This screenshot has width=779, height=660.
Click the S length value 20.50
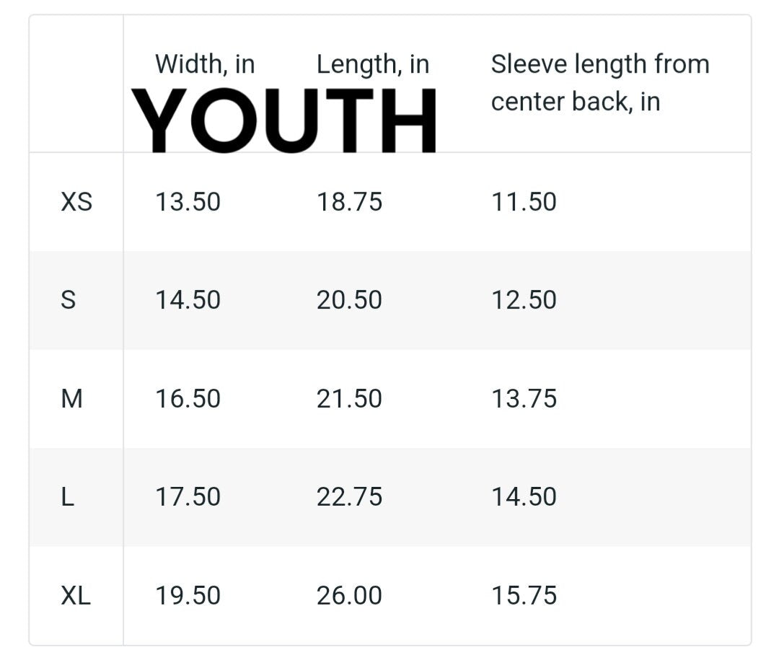349,299
